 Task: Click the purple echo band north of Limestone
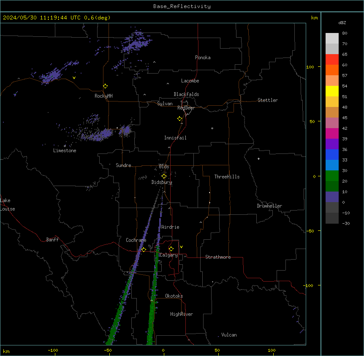point(98,135)
